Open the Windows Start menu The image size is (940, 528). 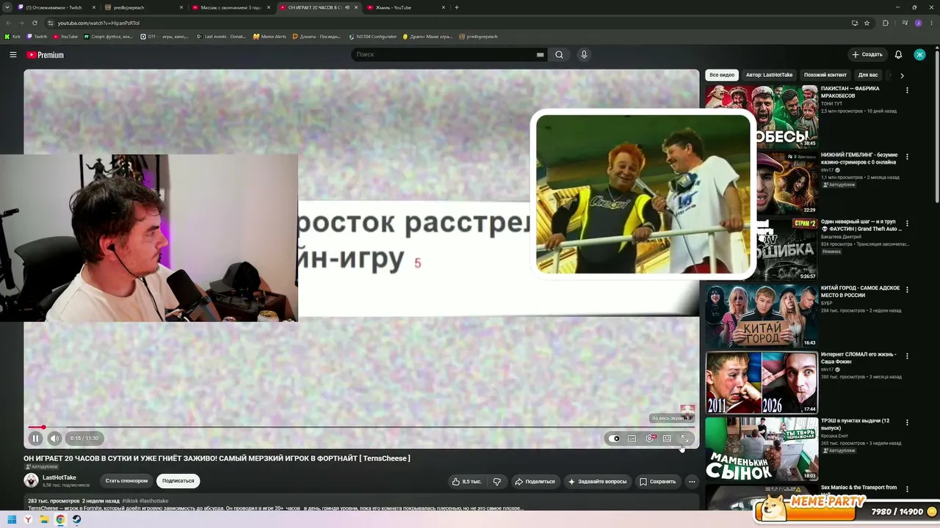pyautogui.click(x=12, y=520)
